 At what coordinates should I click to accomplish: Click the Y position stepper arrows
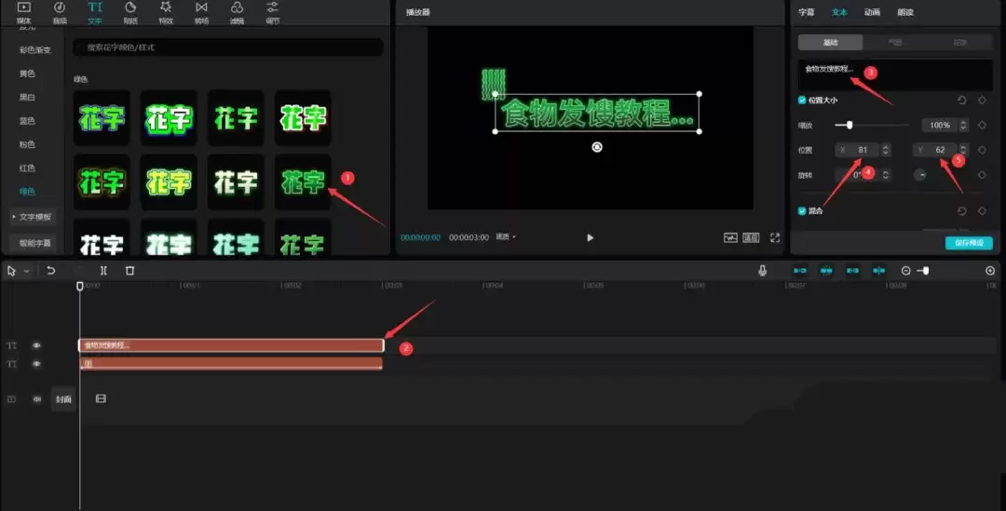tap(963, 150)
